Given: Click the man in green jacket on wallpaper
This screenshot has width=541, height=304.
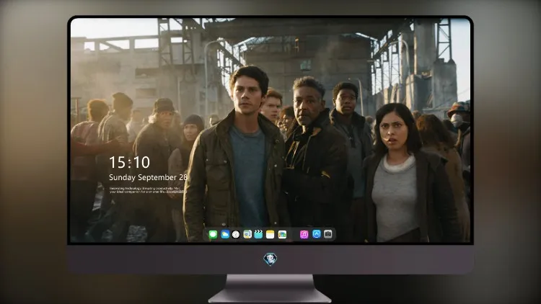Looking at the screenshot, I should point(237,155).
